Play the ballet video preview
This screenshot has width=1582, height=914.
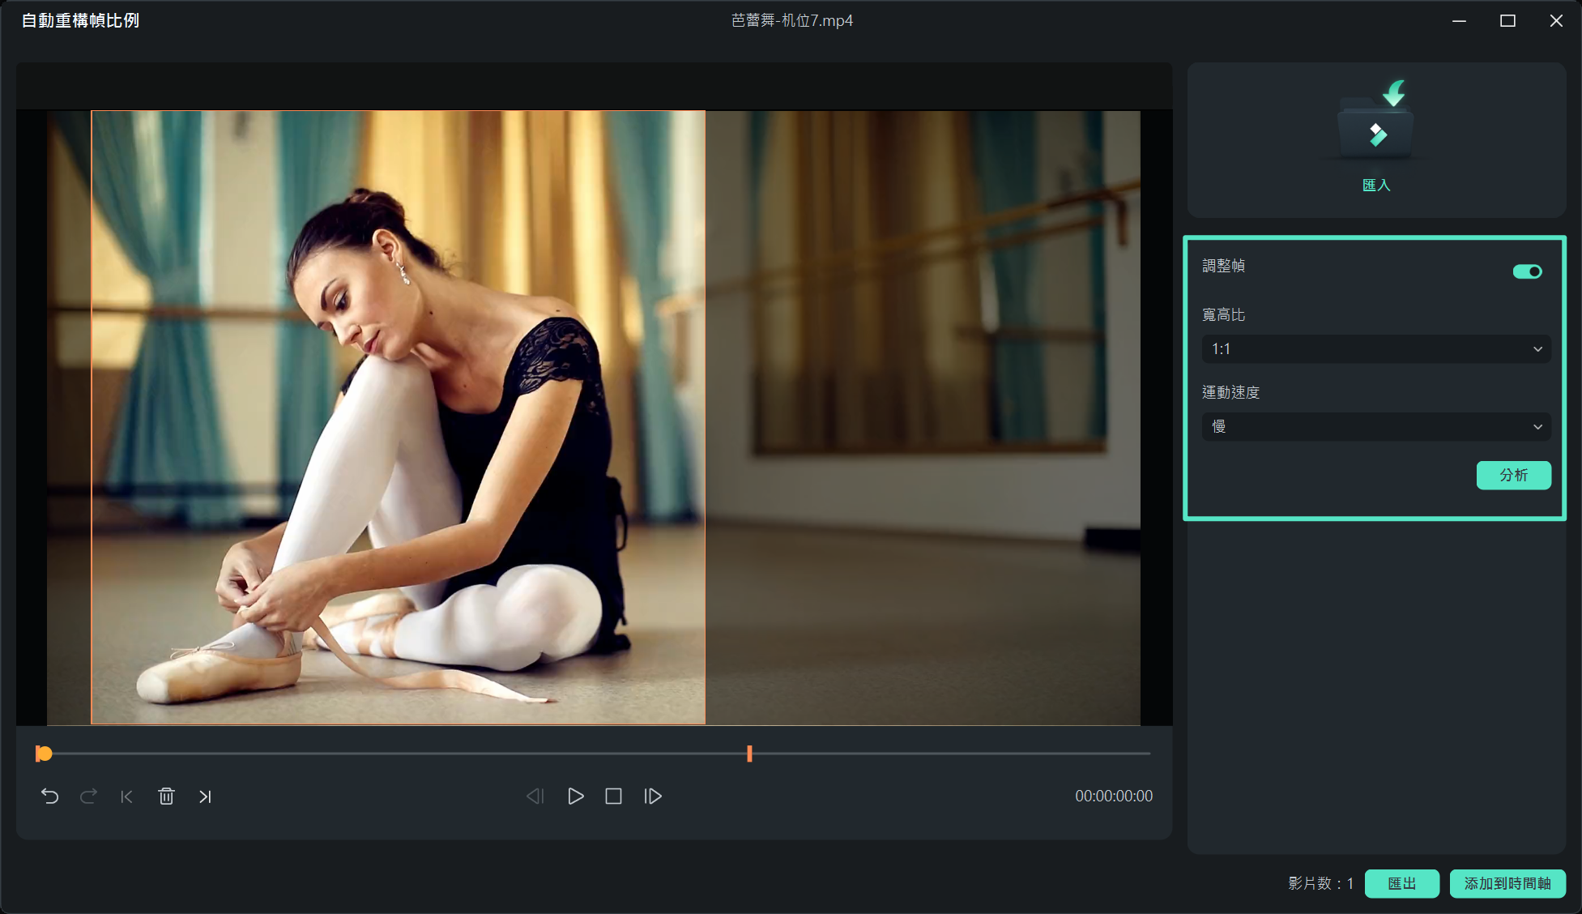pyautogui.click(x=575, y=797)
